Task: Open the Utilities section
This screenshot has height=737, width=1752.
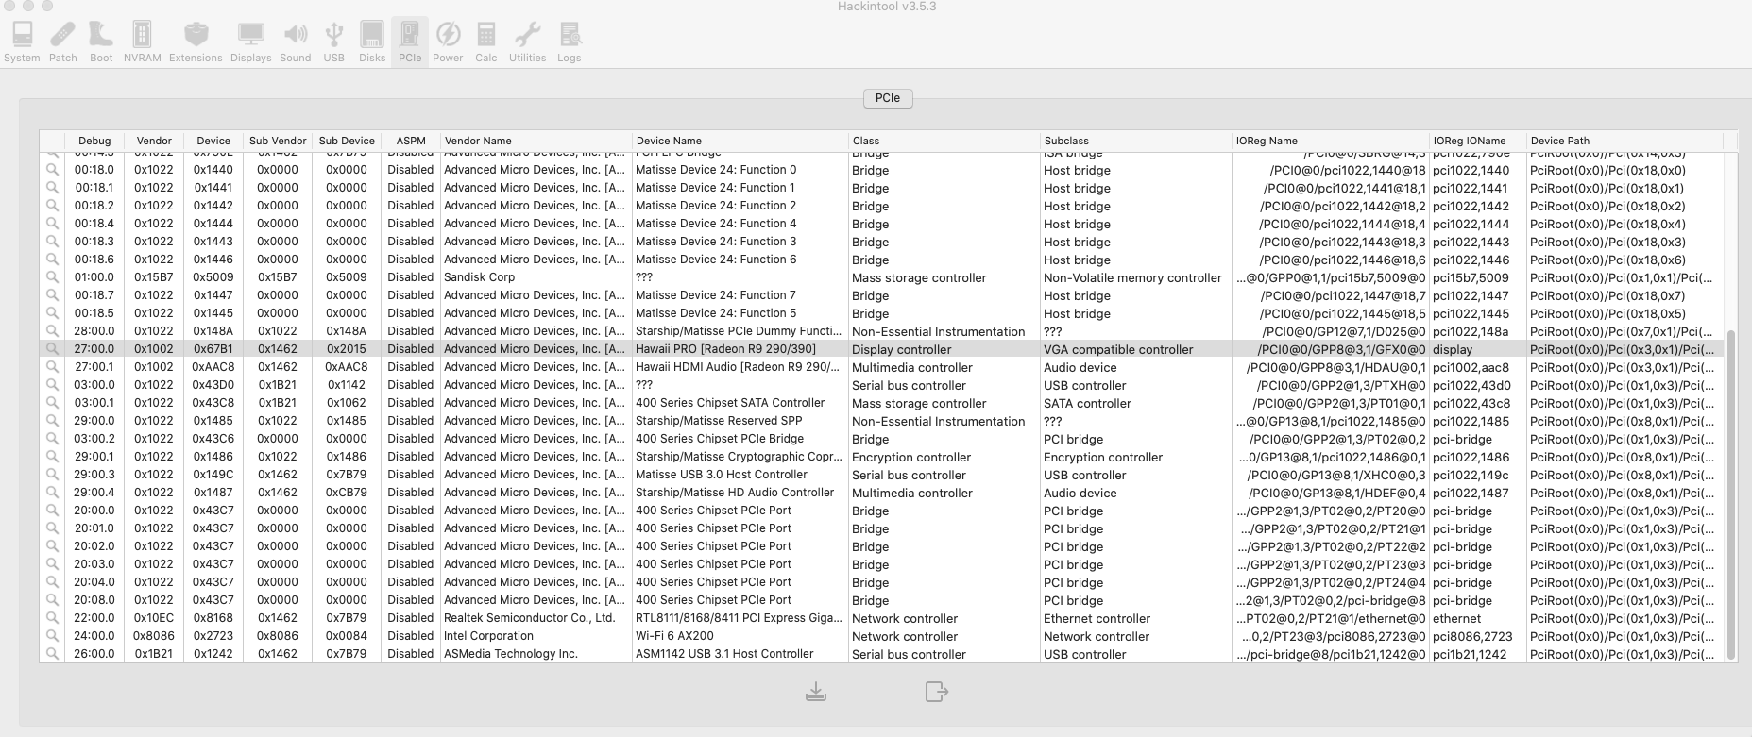Action: [527, 42]
